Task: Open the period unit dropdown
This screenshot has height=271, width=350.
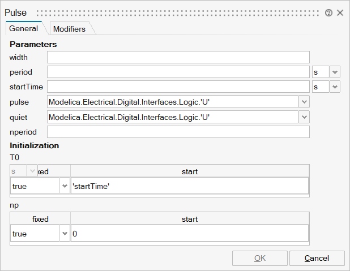Action: (335, 72)
